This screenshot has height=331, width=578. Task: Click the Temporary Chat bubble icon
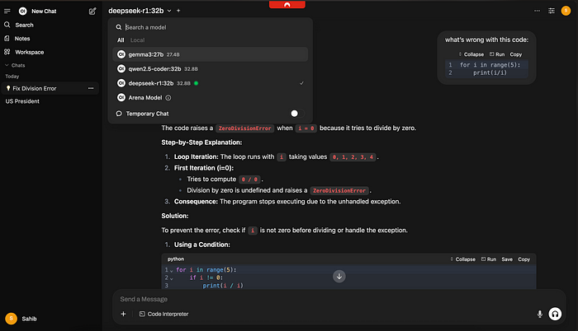click(x=119, y=114)
